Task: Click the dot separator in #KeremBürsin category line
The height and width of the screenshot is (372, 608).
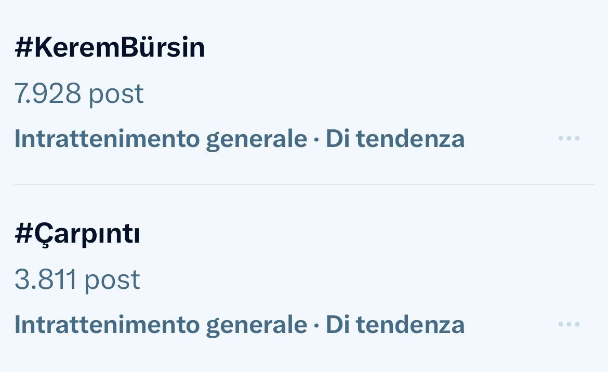Action: (x=316, y=139)
